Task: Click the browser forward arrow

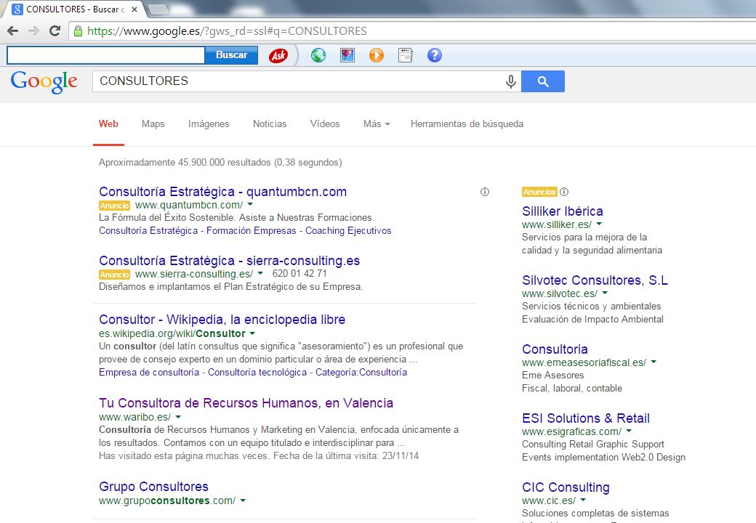Action: click(33, 31)
